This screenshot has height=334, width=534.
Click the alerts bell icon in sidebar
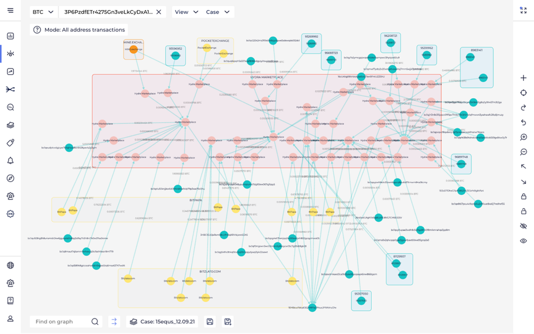pos(10,161)
